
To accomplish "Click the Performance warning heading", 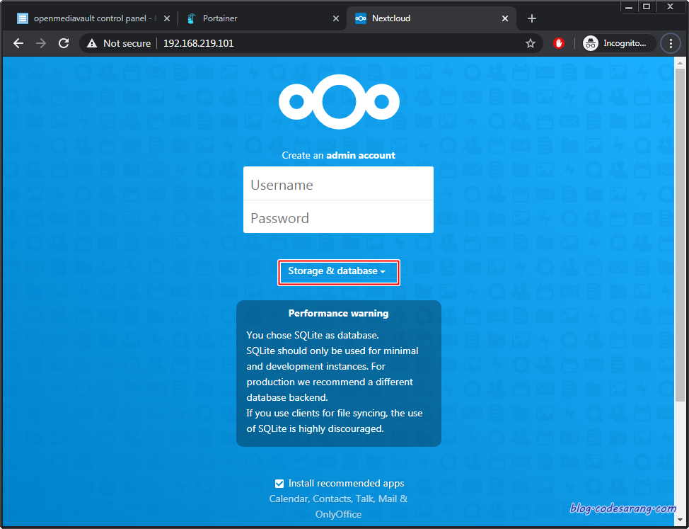I will click(338, 313).
